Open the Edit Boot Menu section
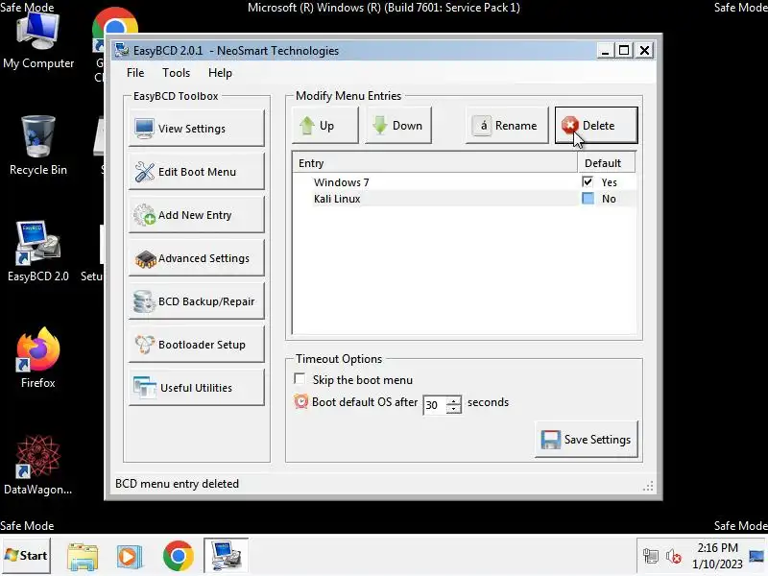This screenshot has width=768, height=576. coord(197,172)
